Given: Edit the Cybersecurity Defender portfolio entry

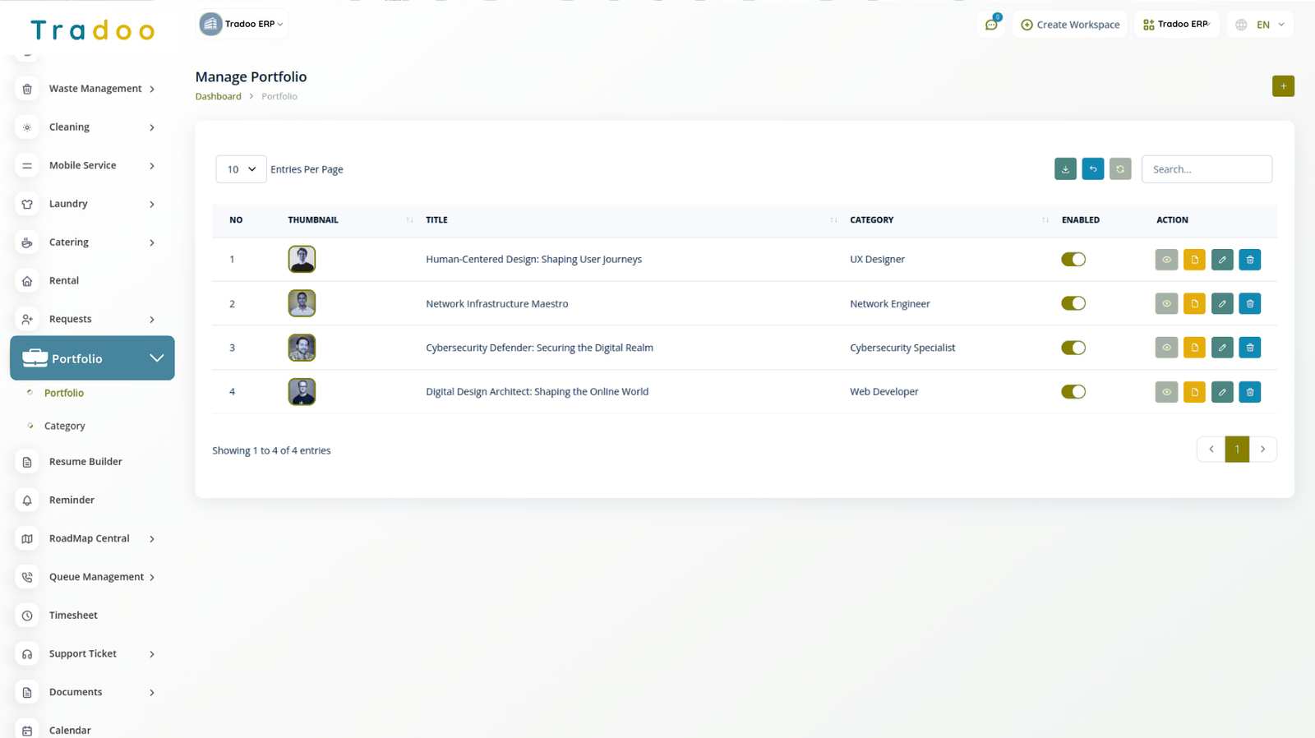Looking at the screenshot, I should tap(1222, 348).
